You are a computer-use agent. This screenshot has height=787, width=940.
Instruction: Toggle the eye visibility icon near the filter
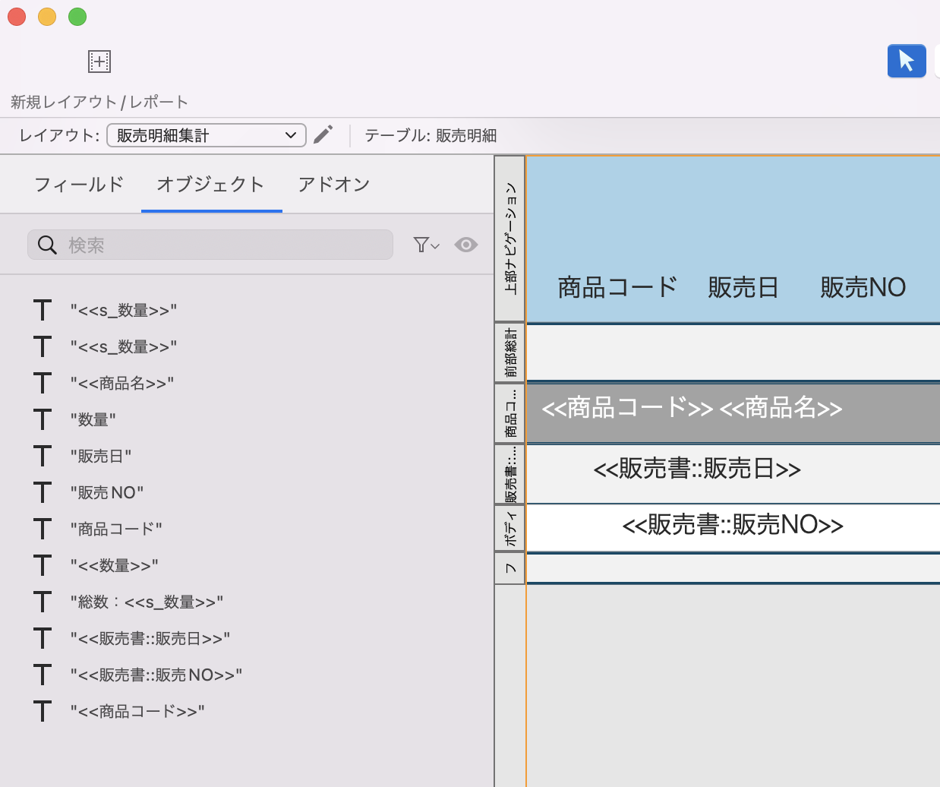tap(465, 245)
